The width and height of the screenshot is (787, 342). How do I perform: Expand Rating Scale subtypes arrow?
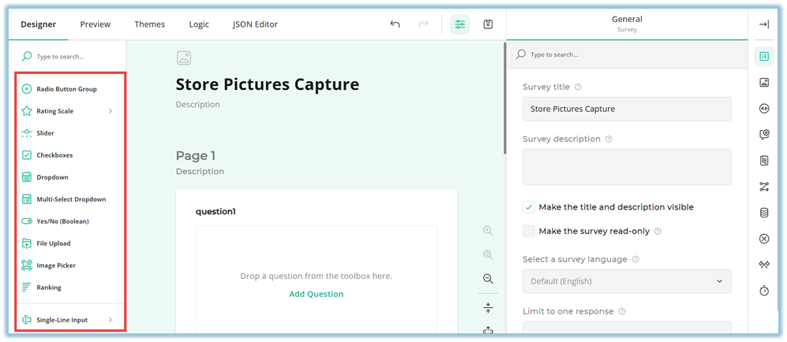[x=111, y=111]
